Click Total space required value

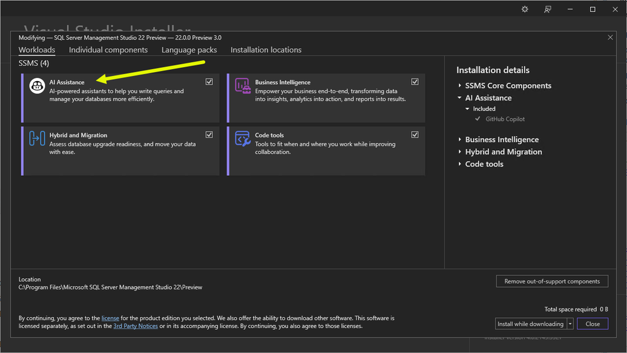(604, 310)
